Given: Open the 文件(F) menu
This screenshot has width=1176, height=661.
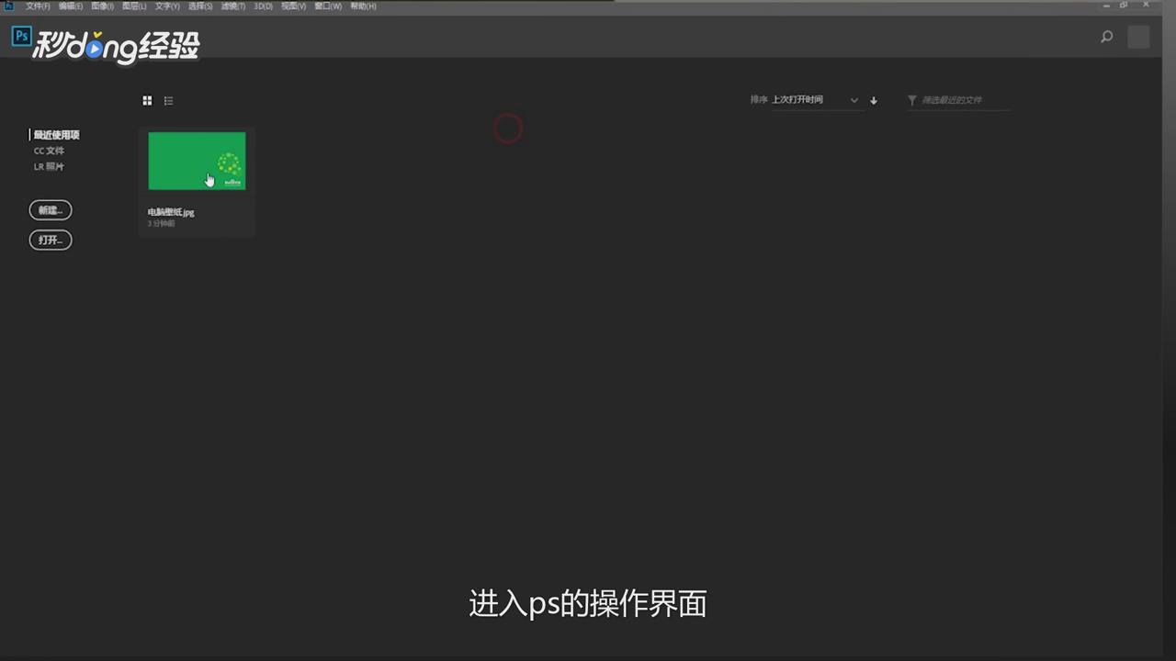Looking at the screenshot, I should [x=38, y=6].
